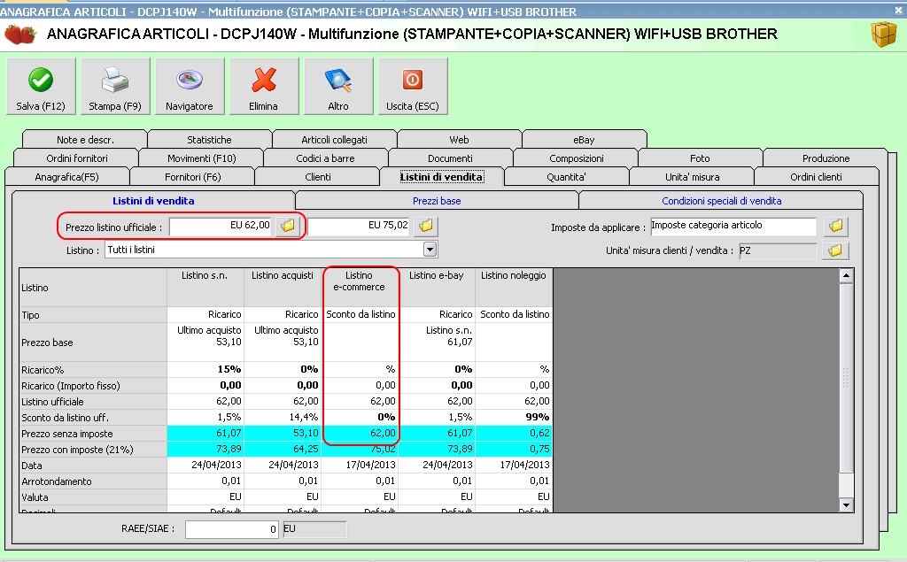Viewport: 907px width, 562px height.
Task: Select the Listini di vendita main tab
Action: 442,176
